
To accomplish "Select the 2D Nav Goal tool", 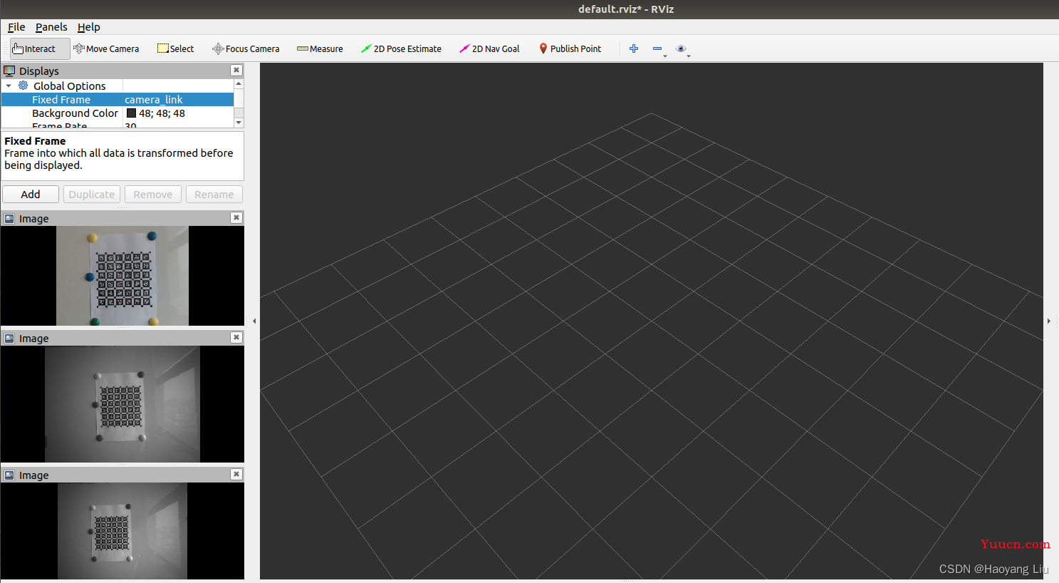I will pyautogui.click(x=490, y=48).
